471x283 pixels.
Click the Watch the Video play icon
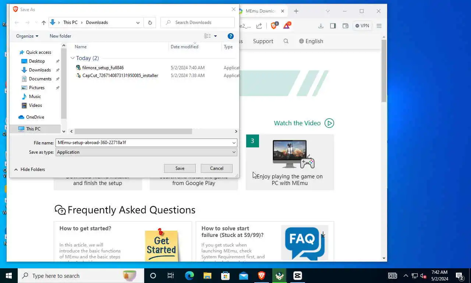(329, 123)
